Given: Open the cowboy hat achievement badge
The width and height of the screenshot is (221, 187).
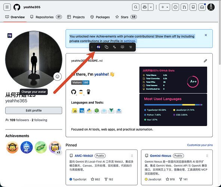Looking at the screenshot, I should tap(12, 147).
